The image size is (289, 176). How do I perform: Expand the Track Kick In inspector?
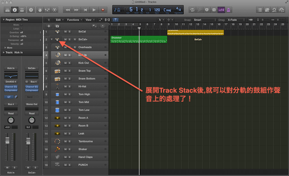click(x=3, y=52)
